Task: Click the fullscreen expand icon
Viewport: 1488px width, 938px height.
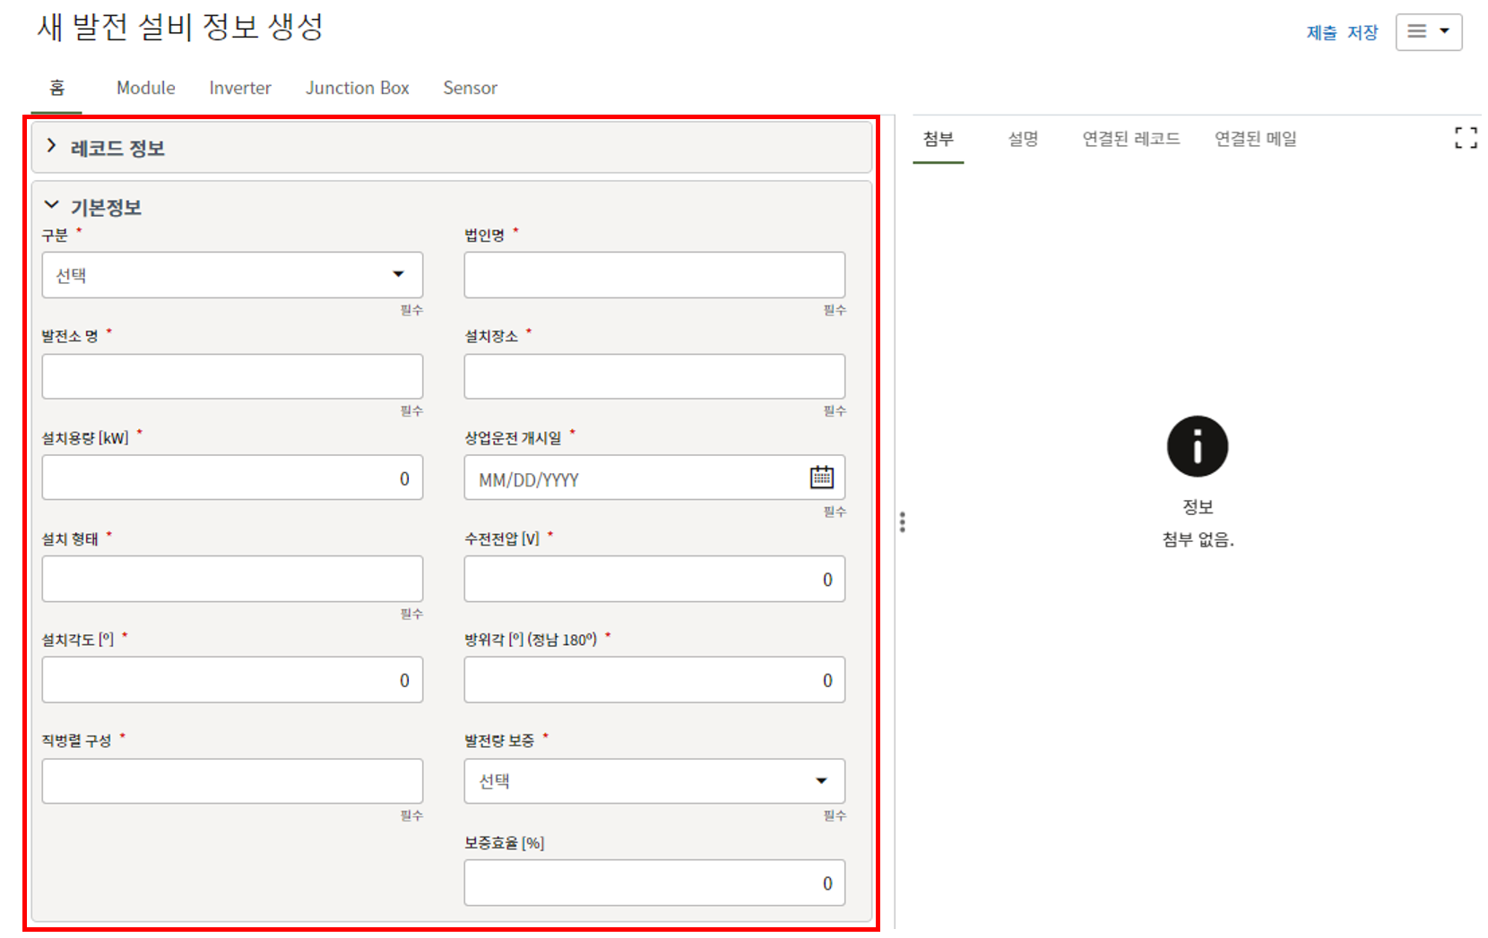Action: (1465, 138)
